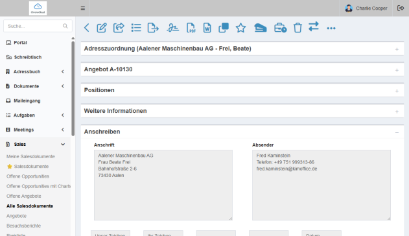Click the search magnifier icon
Viewport: 409px width, 236px height.
65,26
